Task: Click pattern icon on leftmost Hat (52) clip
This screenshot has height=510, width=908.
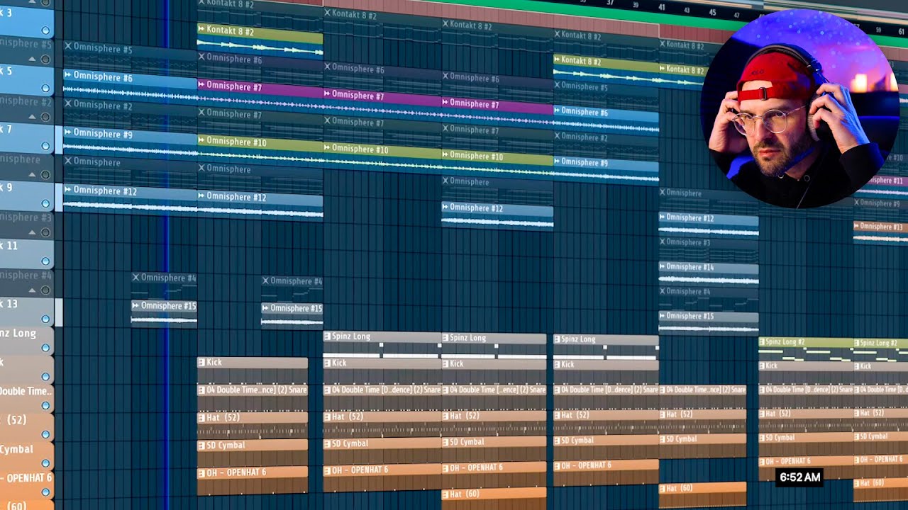Action: (x=201, y=417)
